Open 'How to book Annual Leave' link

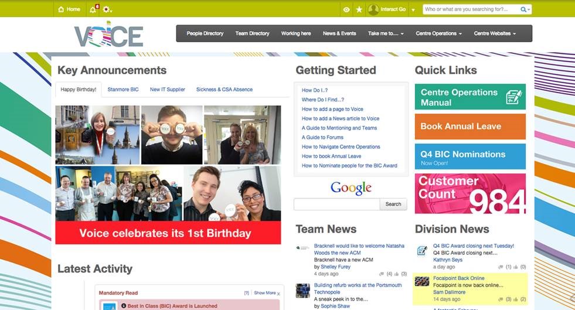(x=331, y=156)
